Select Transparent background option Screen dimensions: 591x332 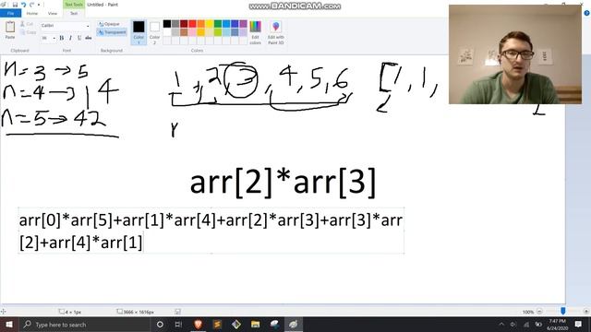pos(112,32)
